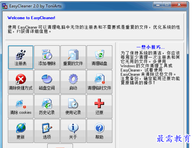Open the 磁盘空间 disk space tool
193x148 pixels.
pyautogui.click(x=47, y=82)
